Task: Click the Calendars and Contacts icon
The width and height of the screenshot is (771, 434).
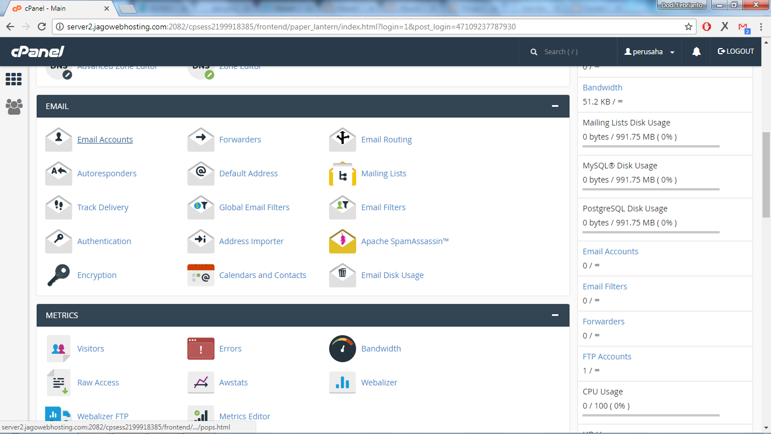Action: [200, 276]
